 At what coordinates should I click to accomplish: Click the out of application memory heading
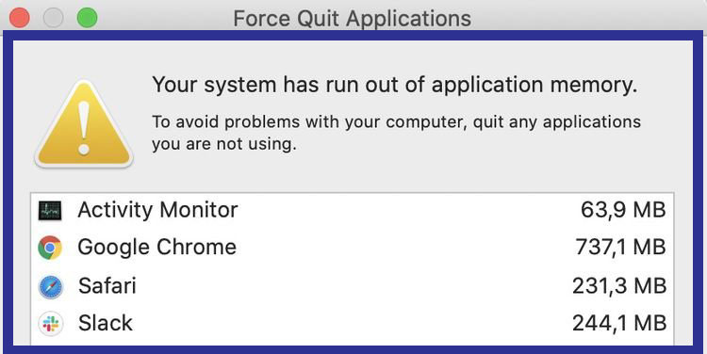[x=395, y=85]
